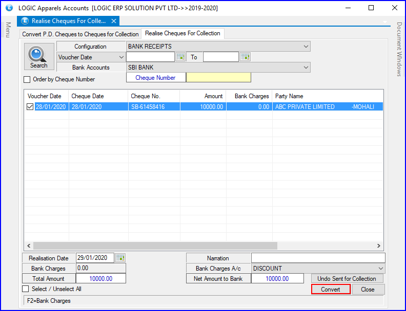The image size is (406, 311).
Task: Click the F2=Bank Charges status bar text
Action: click(49, 301)
